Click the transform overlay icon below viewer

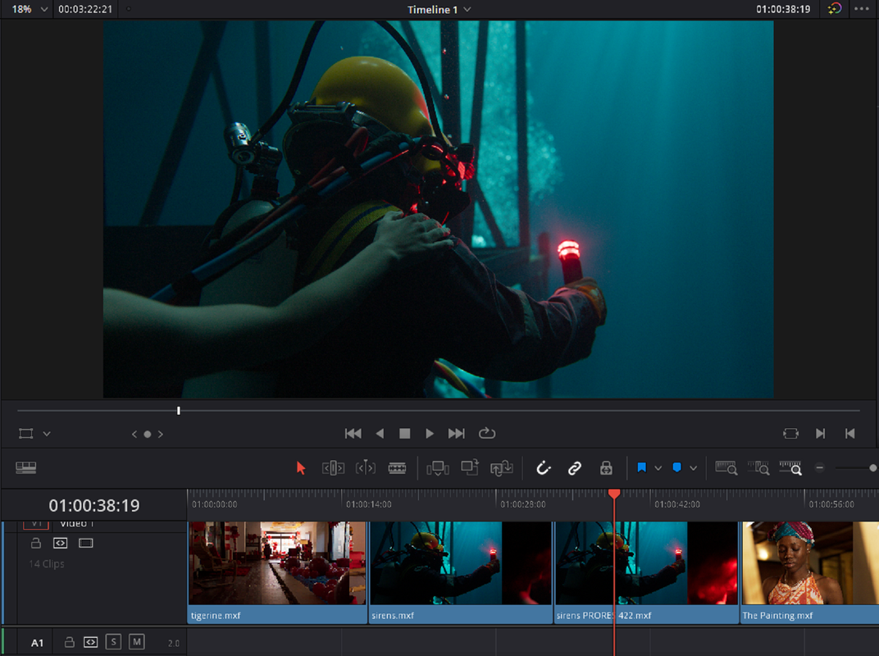click(x=25, y=434)
